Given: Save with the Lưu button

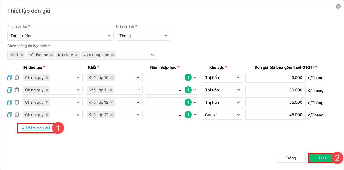Looking at the screenshot, I should tap(322, 158).
